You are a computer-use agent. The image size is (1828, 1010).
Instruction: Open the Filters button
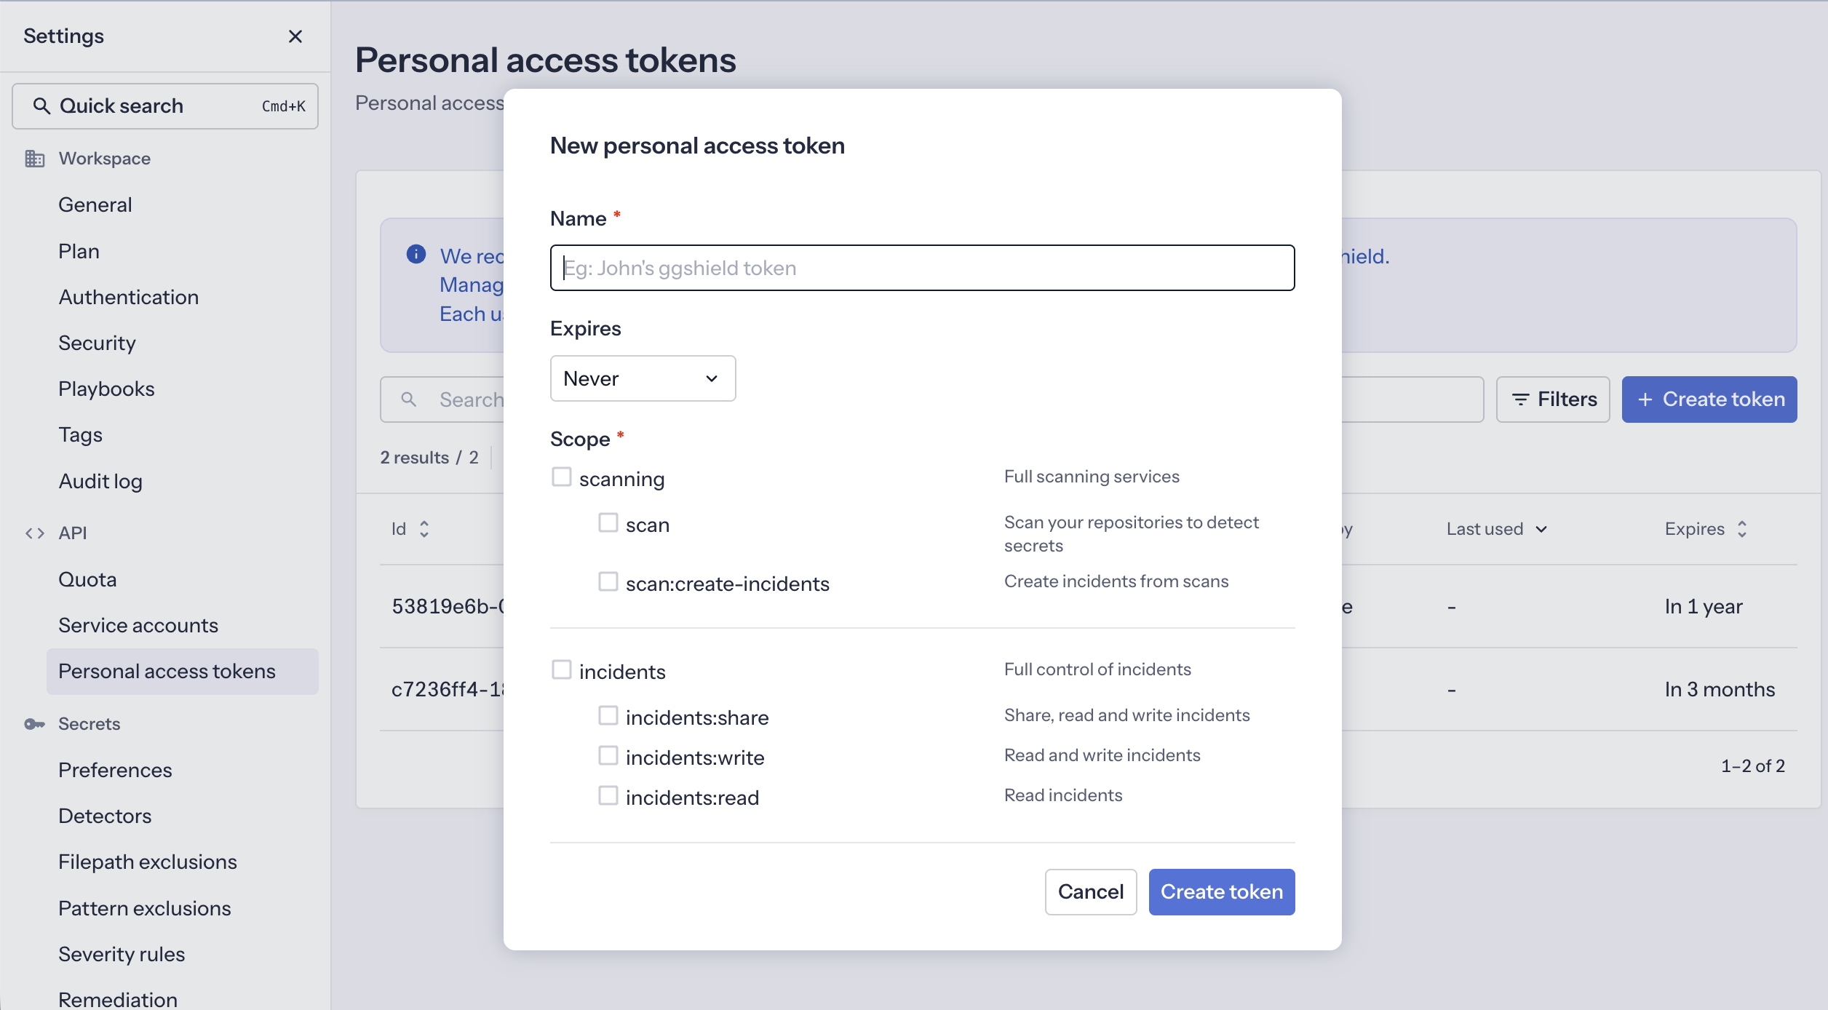(x=1553, y=399)
